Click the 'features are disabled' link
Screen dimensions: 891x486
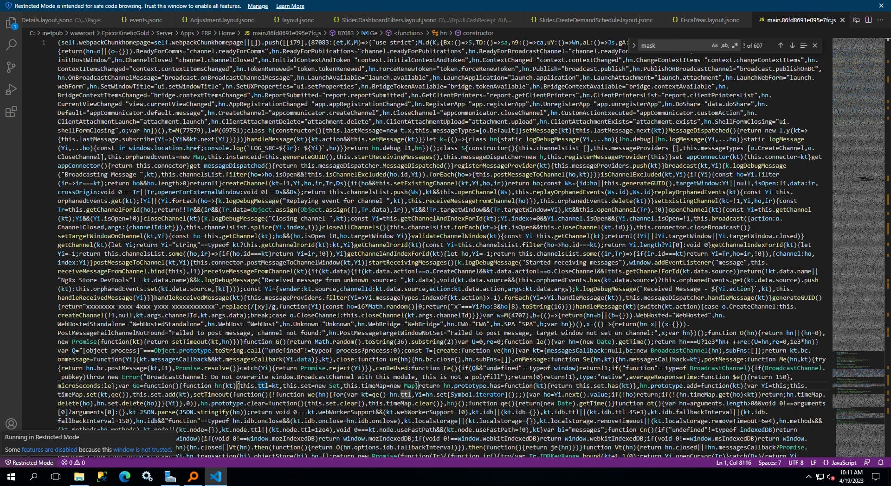click(50, 449)
